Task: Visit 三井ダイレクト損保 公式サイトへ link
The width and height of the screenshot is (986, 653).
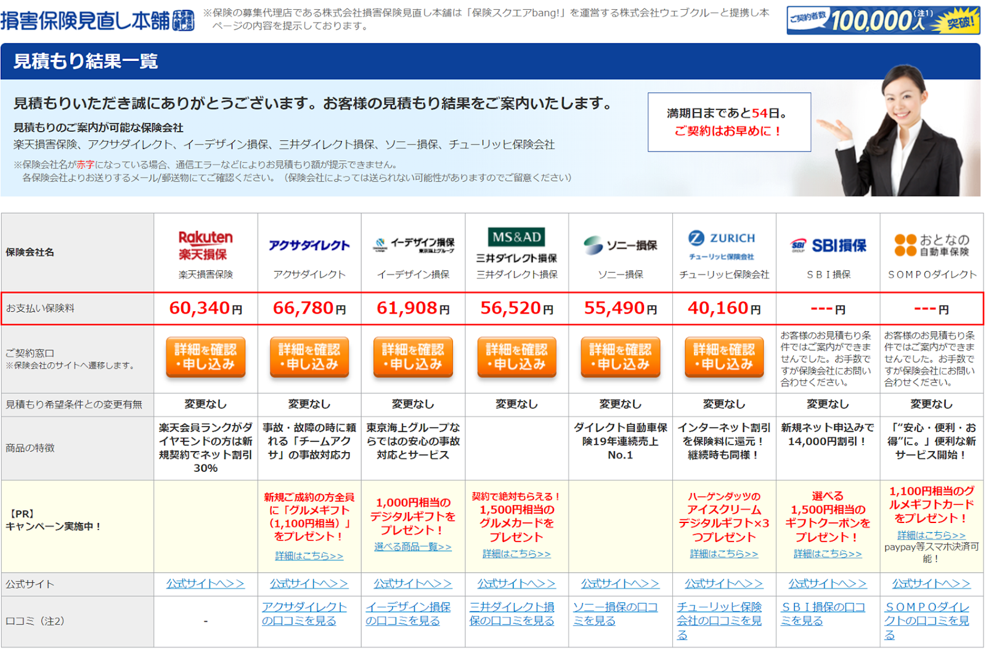Action: click(x=517, y=583)
